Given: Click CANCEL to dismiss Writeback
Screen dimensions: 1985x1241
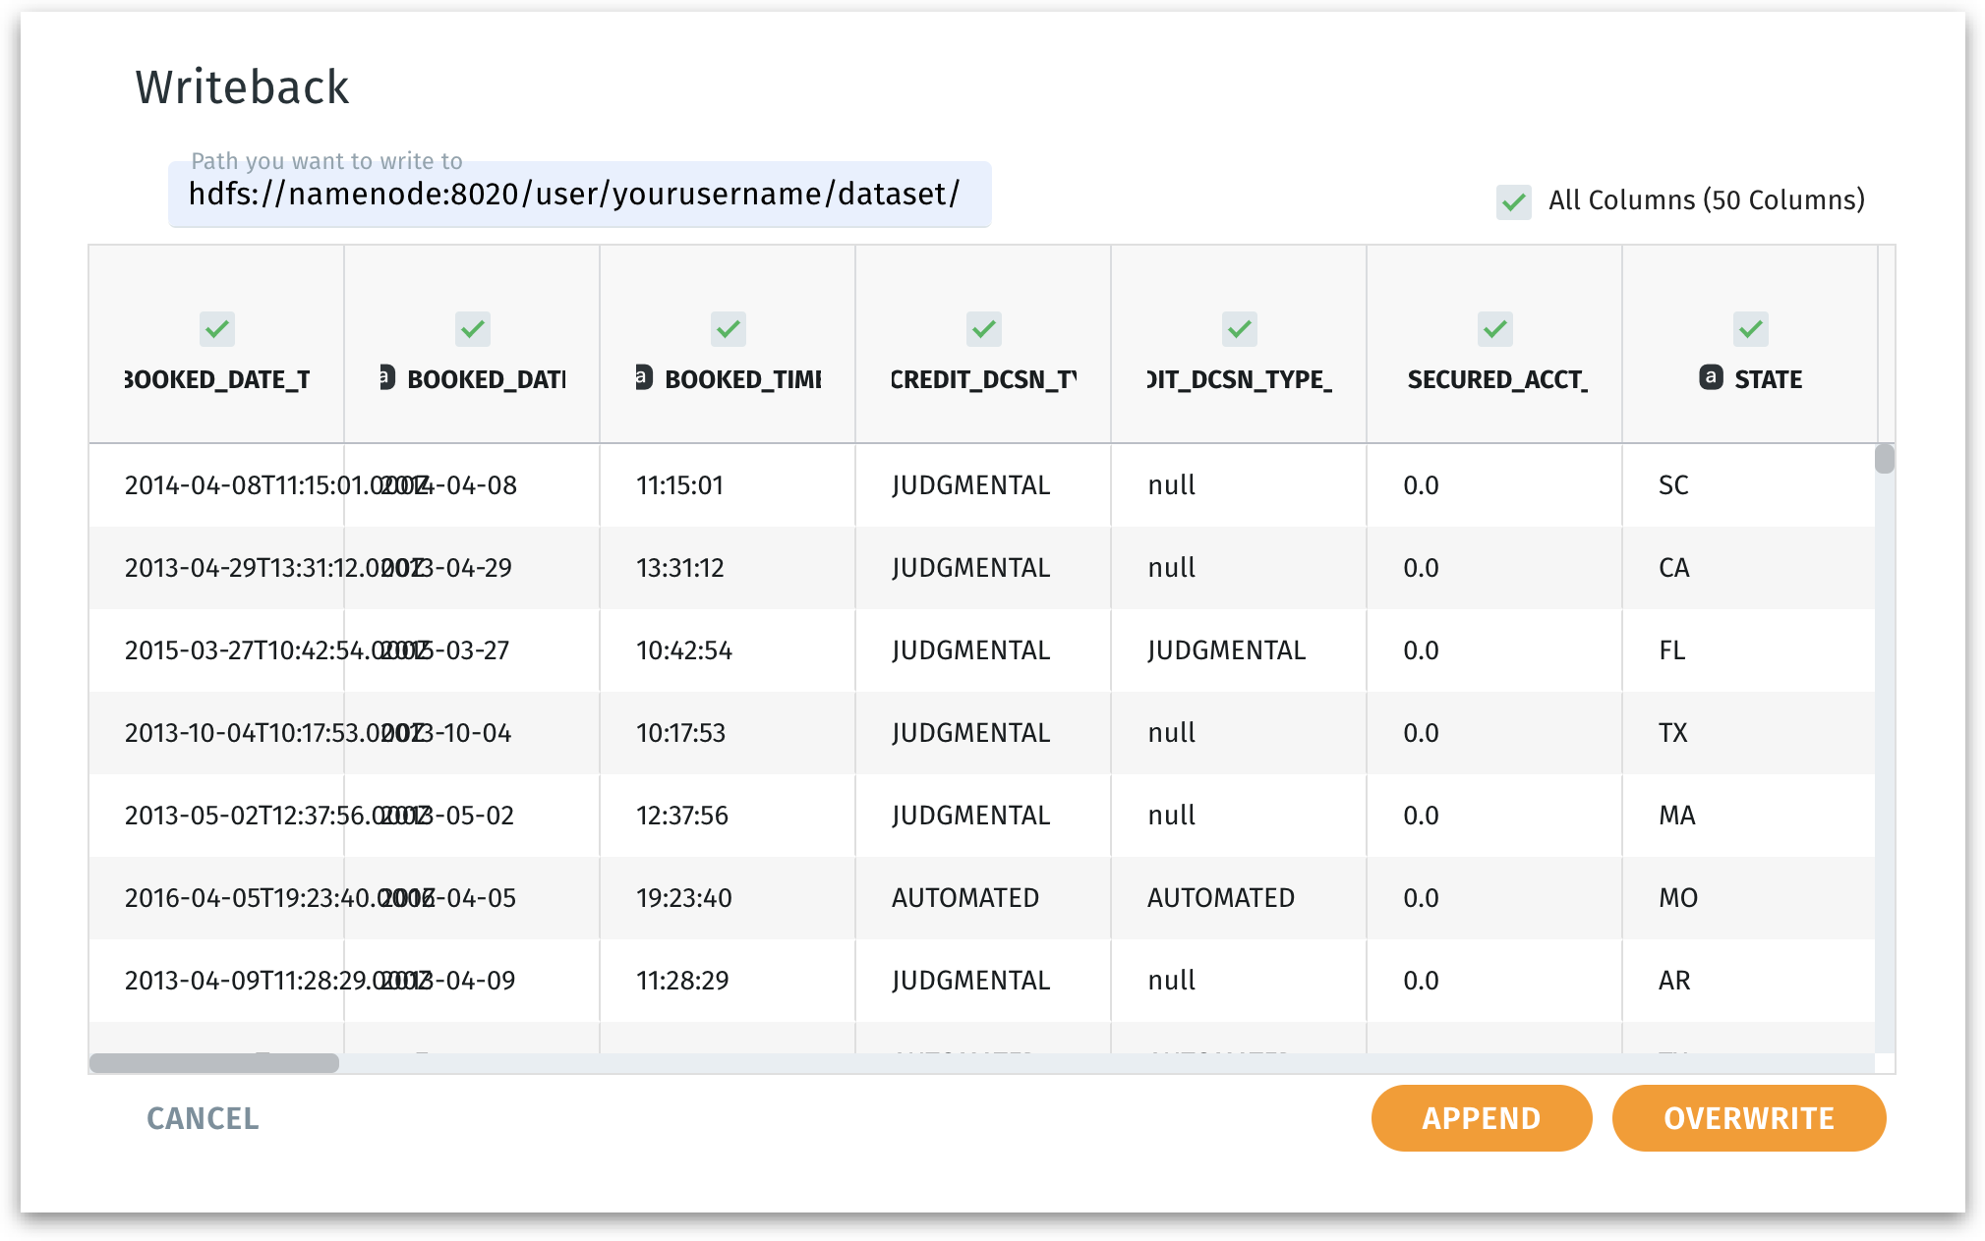Looking at the screenshot, I should coord(203,1118).
